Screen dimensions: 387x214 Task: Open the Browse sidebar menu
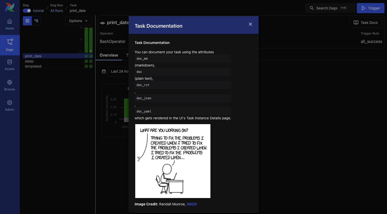[10, 86]
